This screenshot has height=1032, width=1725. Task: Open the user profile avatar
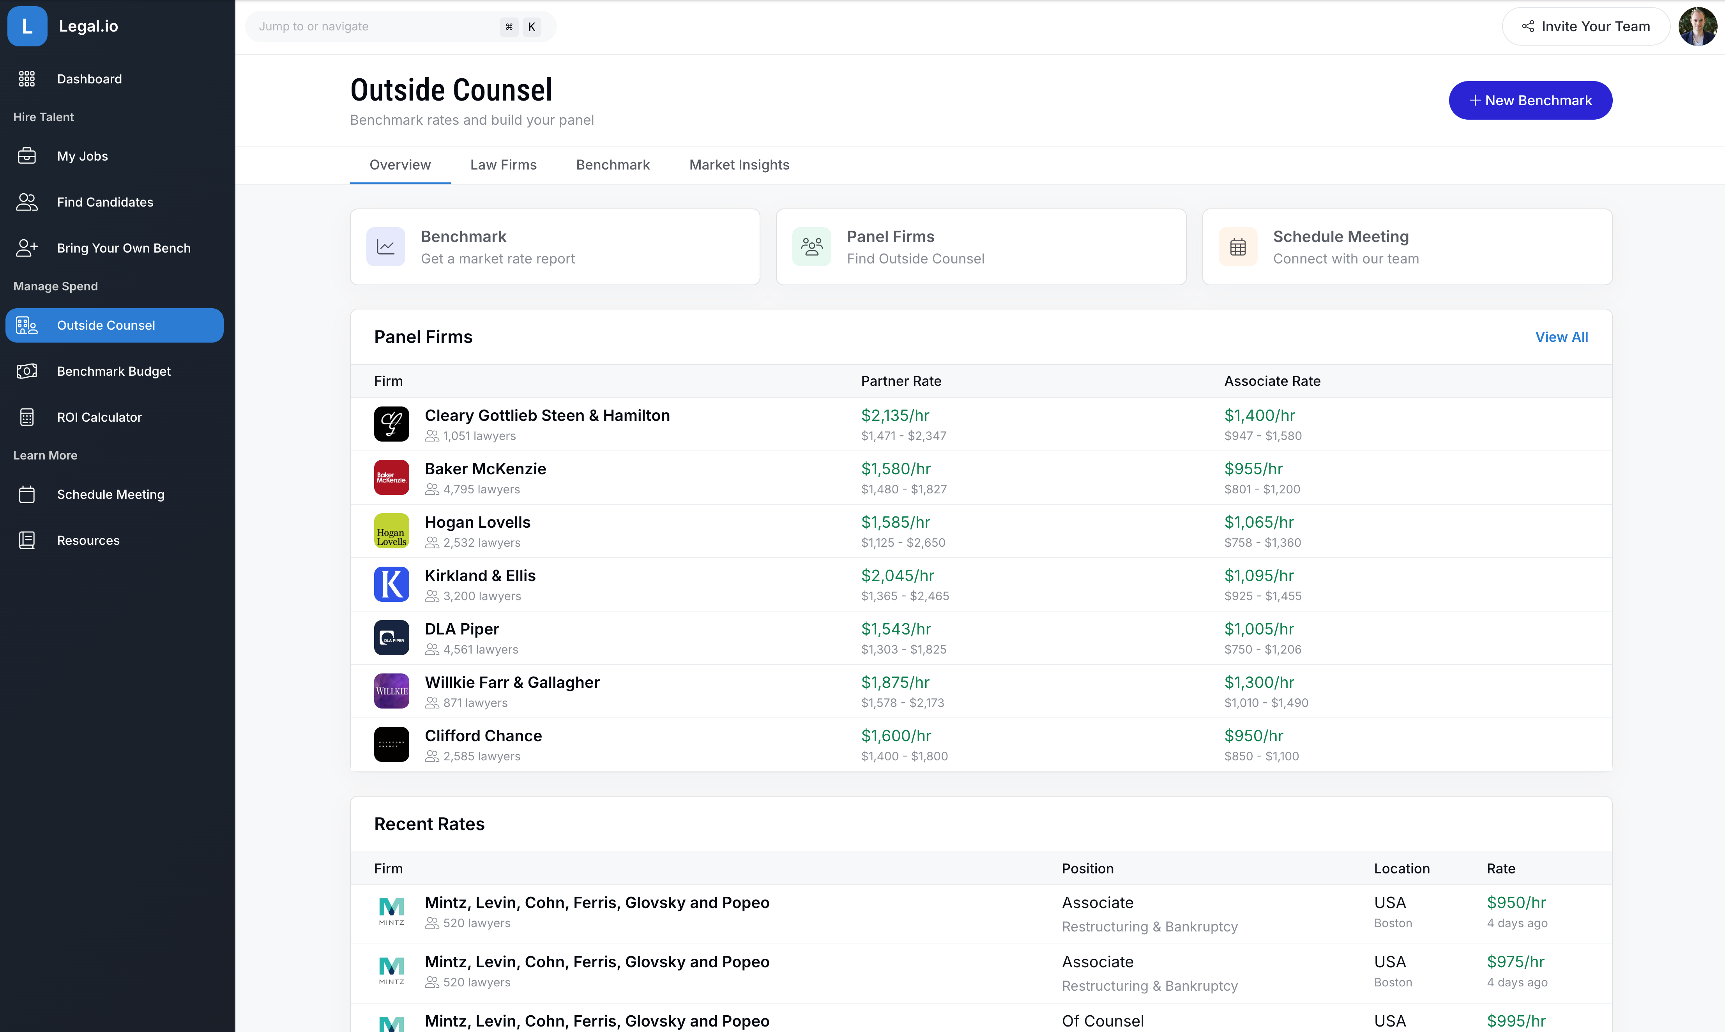click(x=1697, y=27)
